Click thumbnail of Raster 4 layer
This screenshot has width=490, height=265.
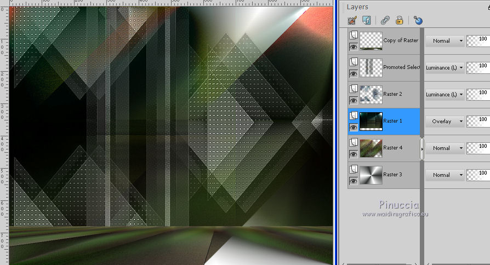(371, 148)
